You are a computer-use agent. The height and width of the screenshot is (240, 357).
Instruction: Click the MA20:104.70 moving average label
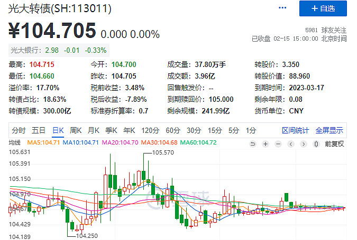point(120,142)
